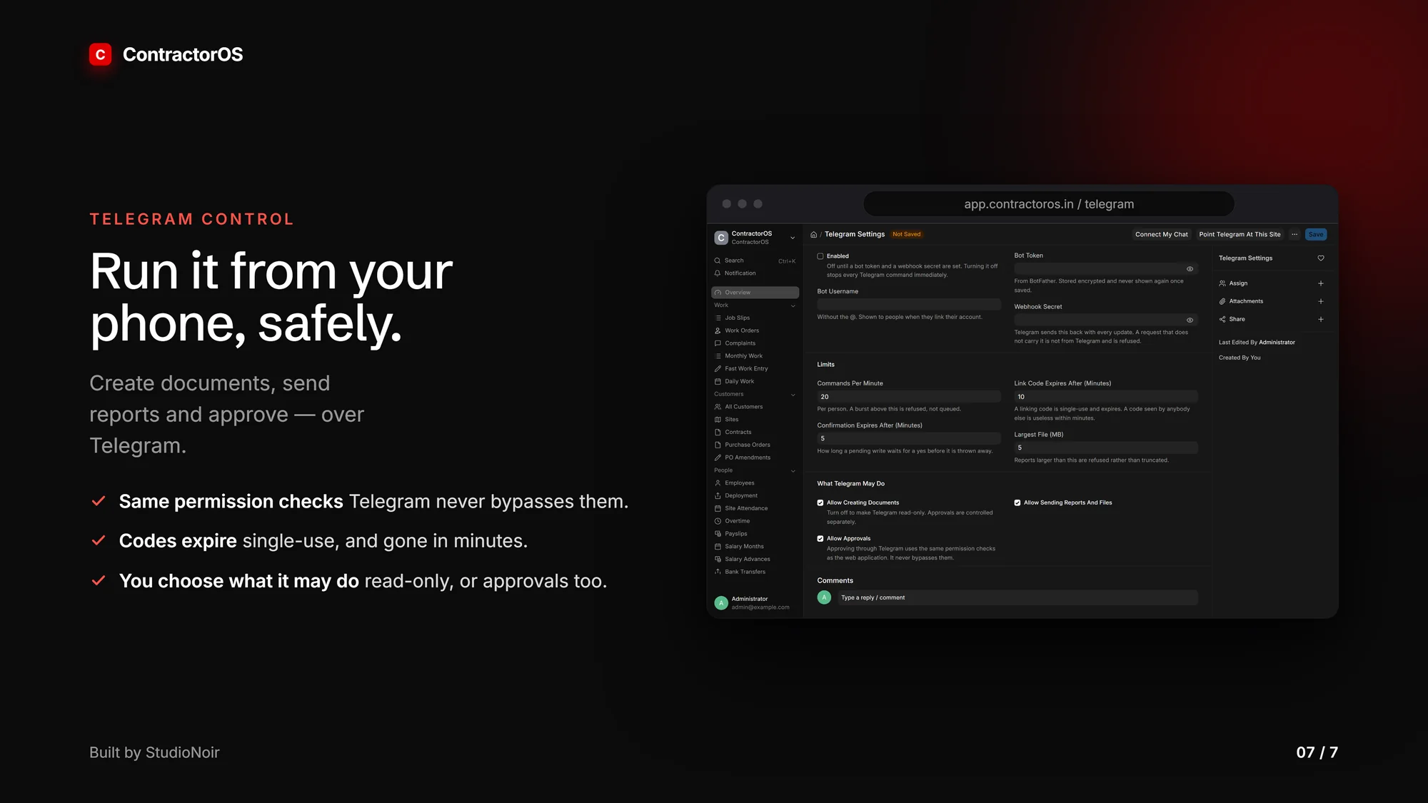Image resolution: width=1428 pixels, height=803 pixels.
Task: Click Share in the right panel
Action: tap(1237, 319)
